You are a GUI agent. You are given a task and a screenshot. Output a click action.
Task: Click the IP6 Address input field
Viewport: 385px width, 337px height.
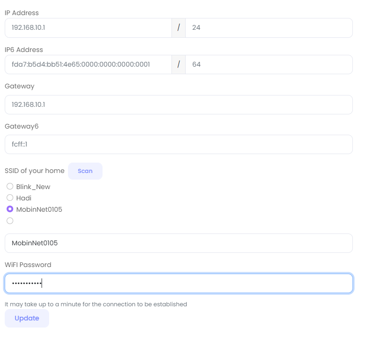88,64
